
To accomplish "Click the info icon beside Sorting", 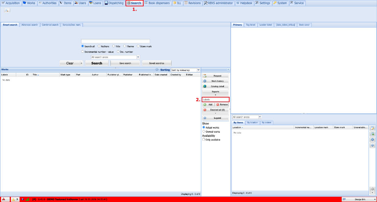I will coord(157,70).
